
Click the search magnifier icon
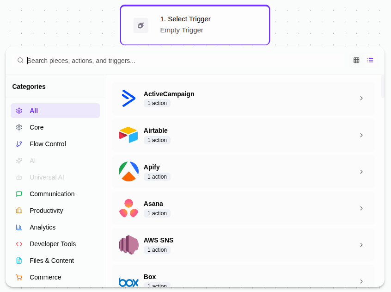[20, 61]
